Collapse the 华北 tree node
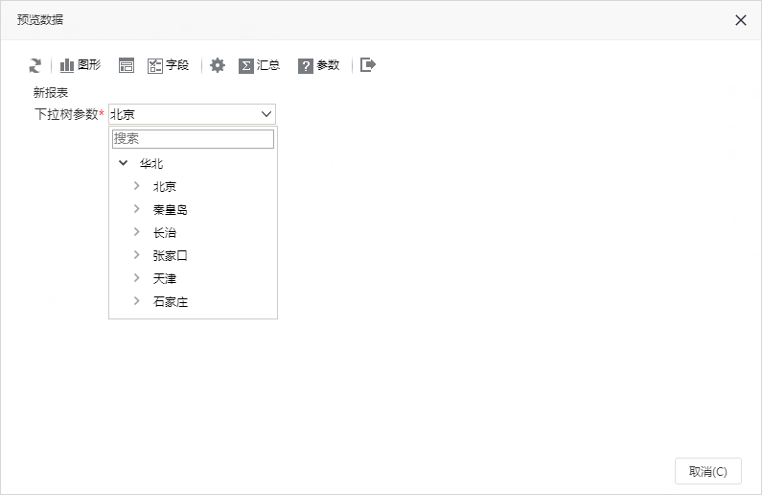This screenshot has width=762, height=495. coord(124,163)
